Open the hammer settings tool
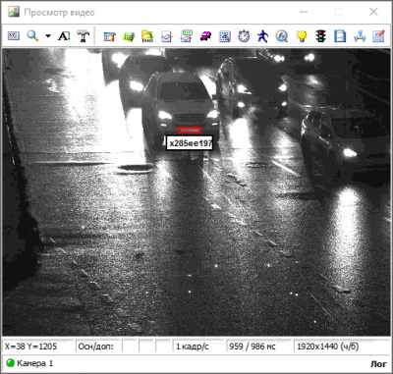 pos(84,35)
